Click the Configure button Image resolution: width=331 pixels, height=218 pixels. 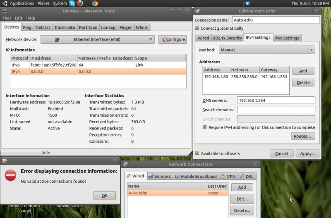pos(173,39)
